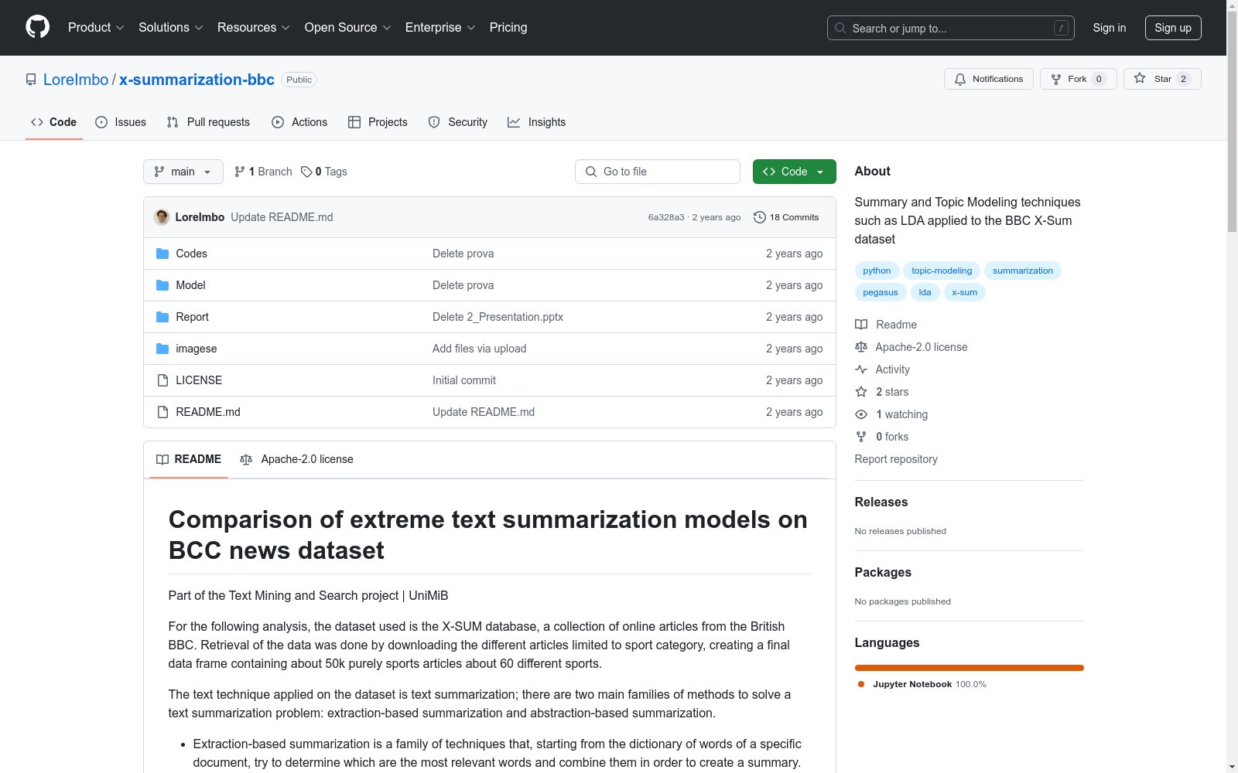The image size is (1238, 773).
Task: Click the topic-modeling topic tag
Action: click(x=942, y=271)
